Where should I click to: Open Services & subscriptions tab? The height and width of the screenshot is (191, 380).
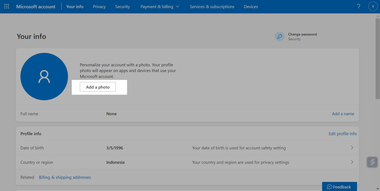coord(212,7)
